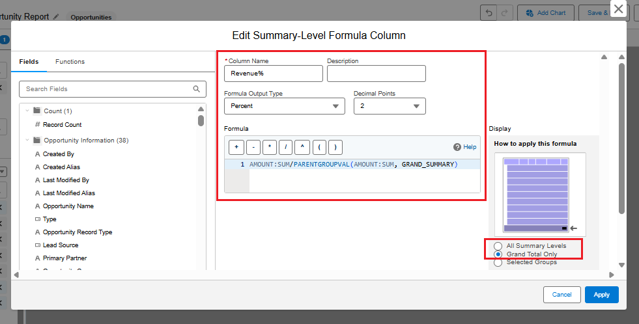This screenshot has height=324, width=639.
Task: Insert a closing parenthesis
Action: [335, 147]
